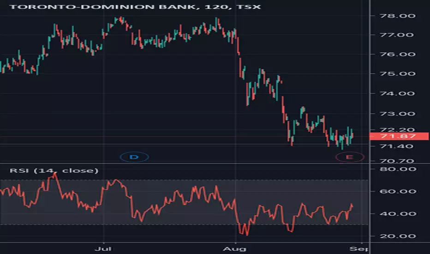Select the current price label 71.87
Viewport: 430px width, 254px height.
coord(399,136)
